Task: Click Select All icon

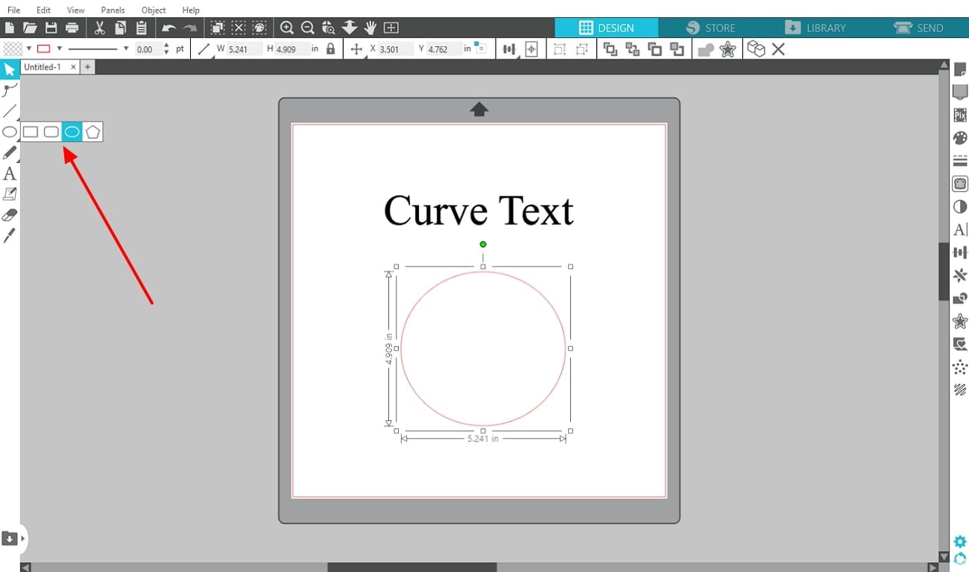Action: tap(217, 28)
